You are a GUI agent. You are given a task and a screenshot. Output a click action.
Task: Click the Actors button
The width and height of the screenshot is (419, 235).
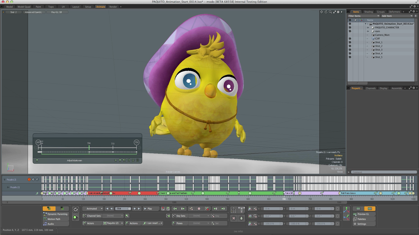coord(92,223)
